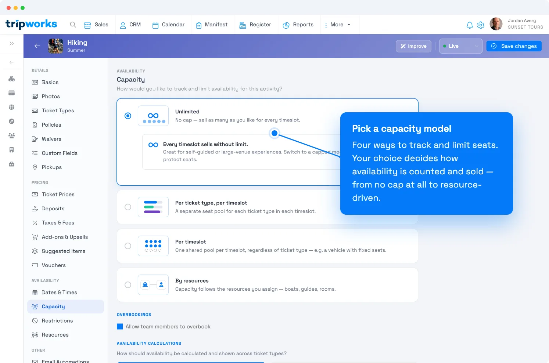Click the Hiking activity thumbnail
Viewport: 549px width, 363px height.
56,46
